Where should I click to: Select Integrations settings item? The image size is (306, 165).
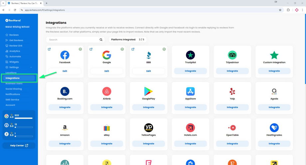(19, 78)
